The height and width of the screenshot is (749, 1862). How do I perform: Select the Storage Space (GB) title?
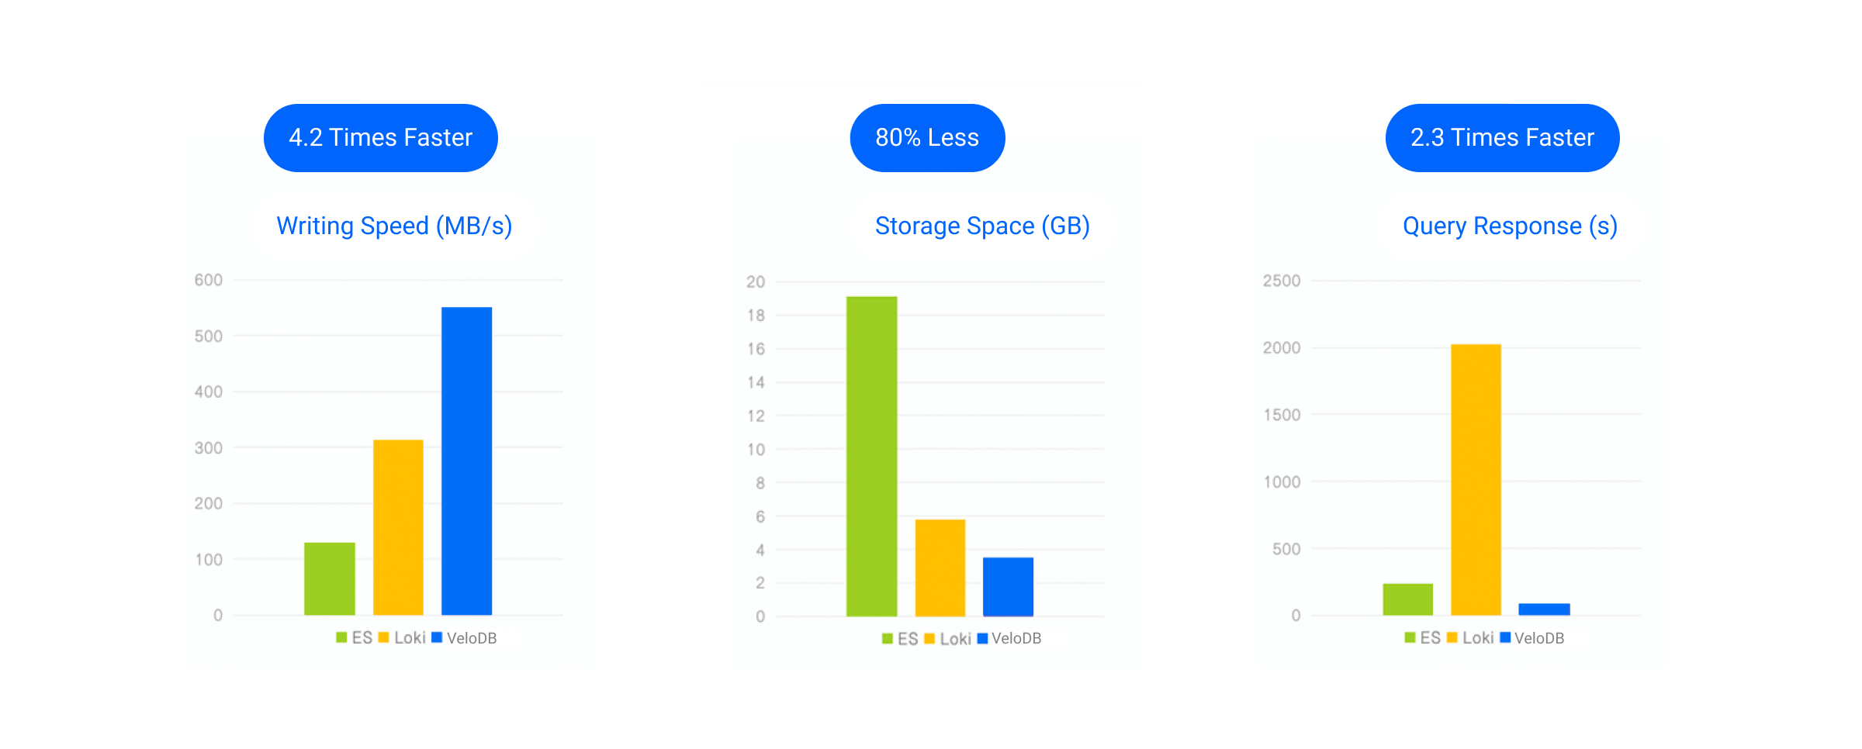coord(982,226)
